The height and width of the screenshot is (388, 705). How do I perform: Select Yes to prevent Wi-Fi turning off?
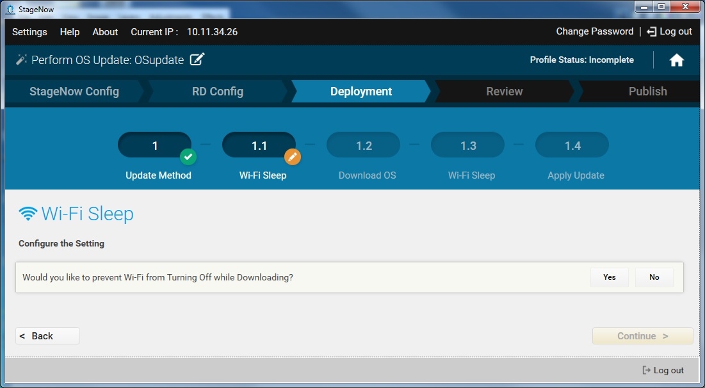(609, 277)
